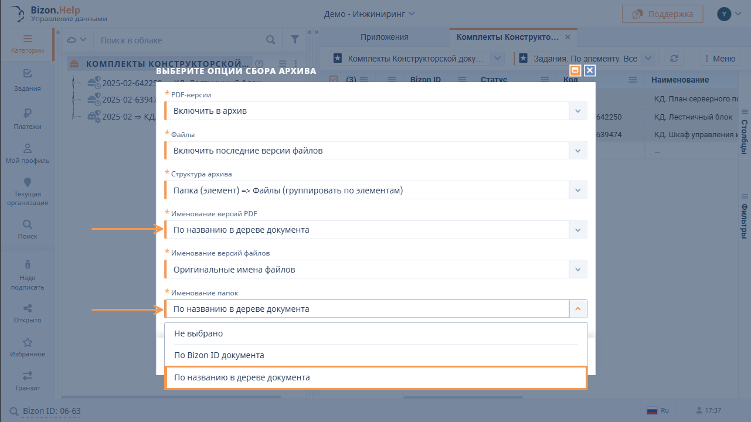Select 'По Bizon ID документа' option
This screenshot has height=422, width=751.
(x=375, y=355)
